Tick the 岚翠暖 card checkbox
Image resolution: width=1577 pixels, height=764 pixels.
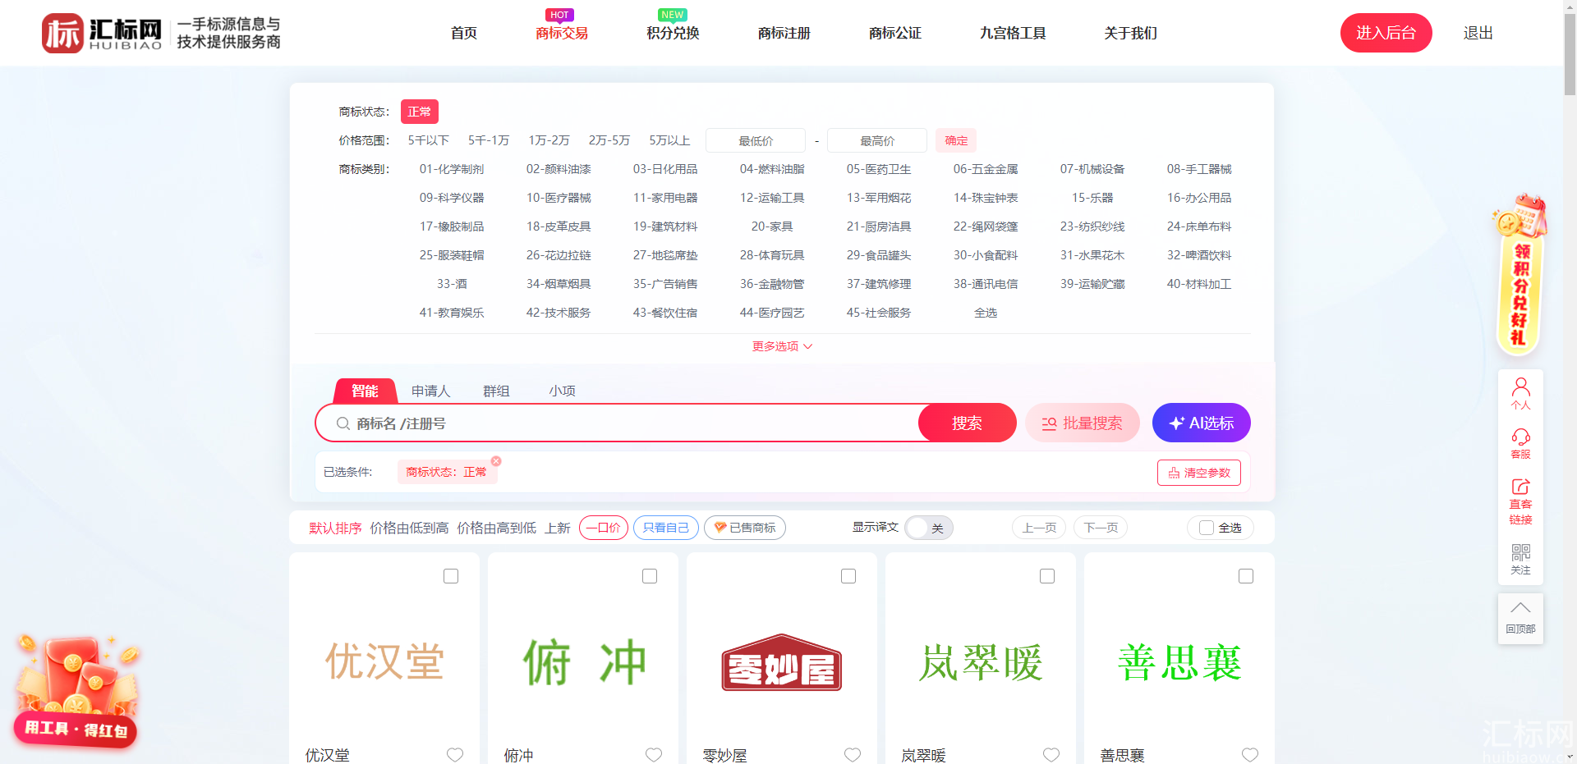[1047, 576]
